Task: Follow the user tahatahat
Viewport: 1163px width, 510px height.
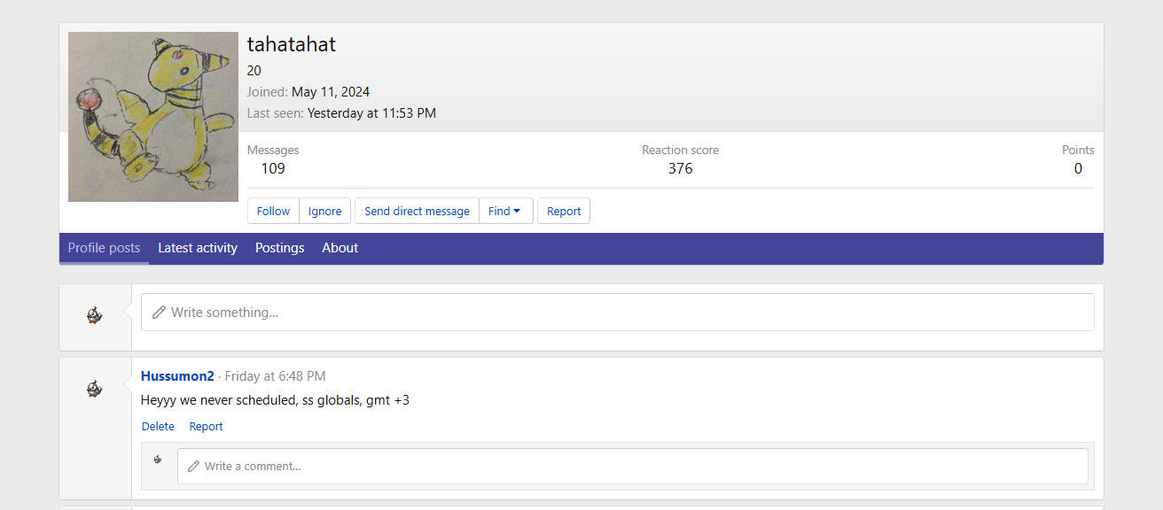Action: click(273, 211)
